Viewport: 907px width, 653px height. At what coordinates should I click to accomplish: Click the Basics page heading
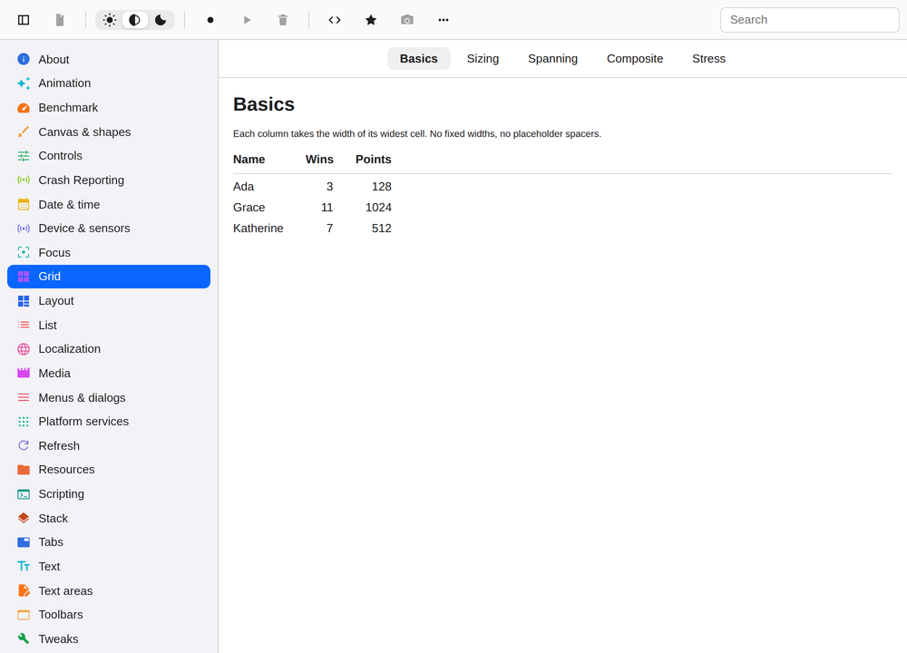tap(264, 104)
